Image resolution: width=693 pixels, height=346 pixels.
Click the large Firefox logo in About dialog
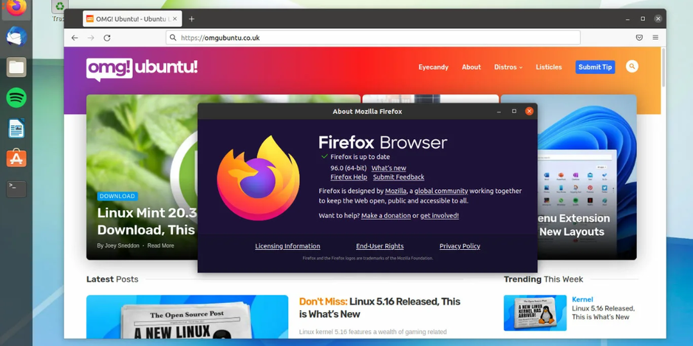click(258, 178)
